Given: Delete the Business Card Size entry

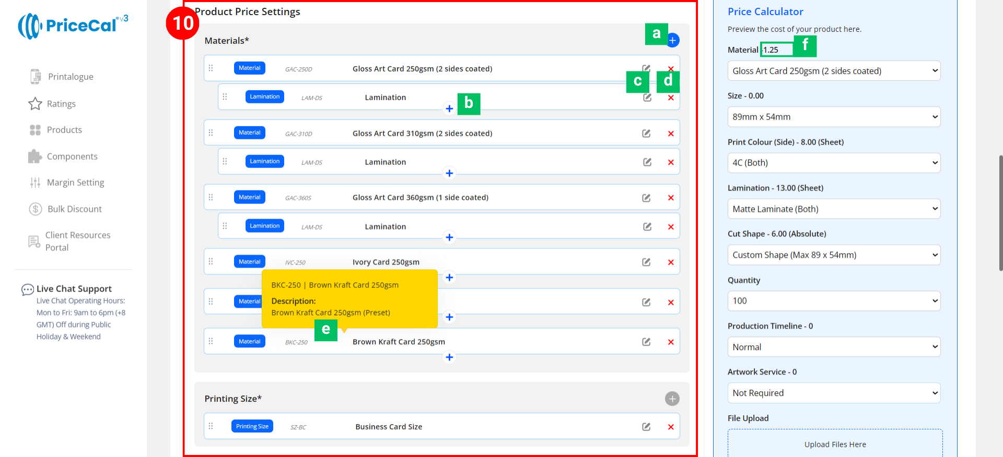Looking at the screenshot, I should [x=671, y=427].
